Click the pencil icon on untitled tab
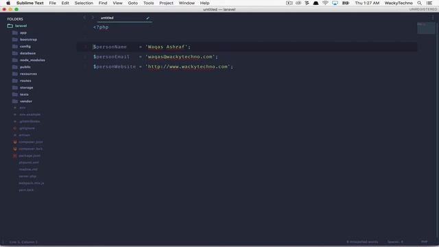This screenshot has width=439, height=247. 148,18
